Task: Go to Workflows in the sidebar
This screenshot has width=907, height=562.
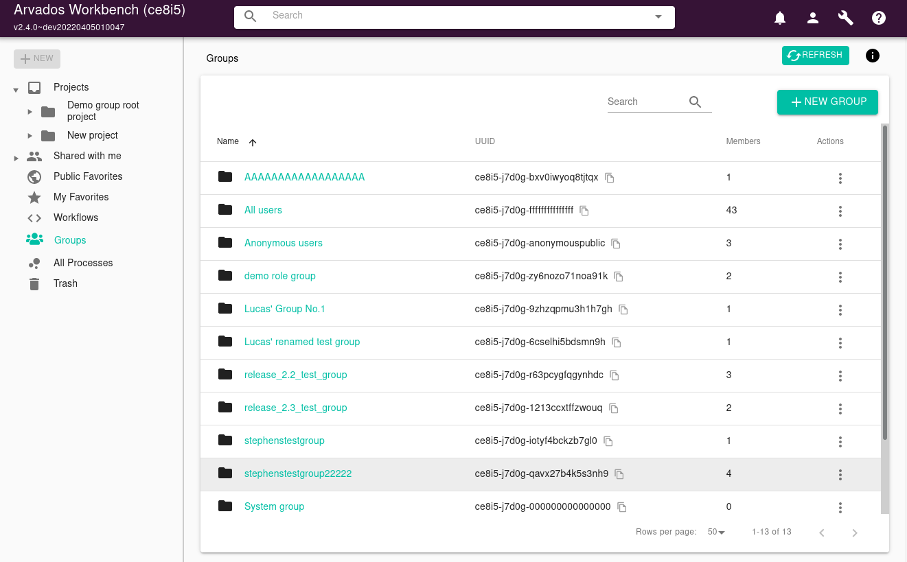Action: [76, 218]
